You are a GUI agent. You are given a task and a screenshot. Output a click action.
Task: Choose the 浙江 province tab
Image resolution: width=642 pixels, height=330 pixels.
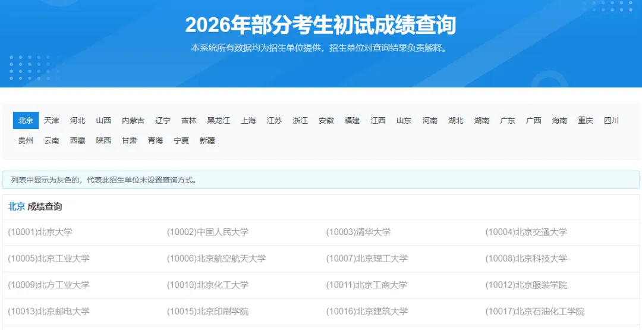[300, 120]
